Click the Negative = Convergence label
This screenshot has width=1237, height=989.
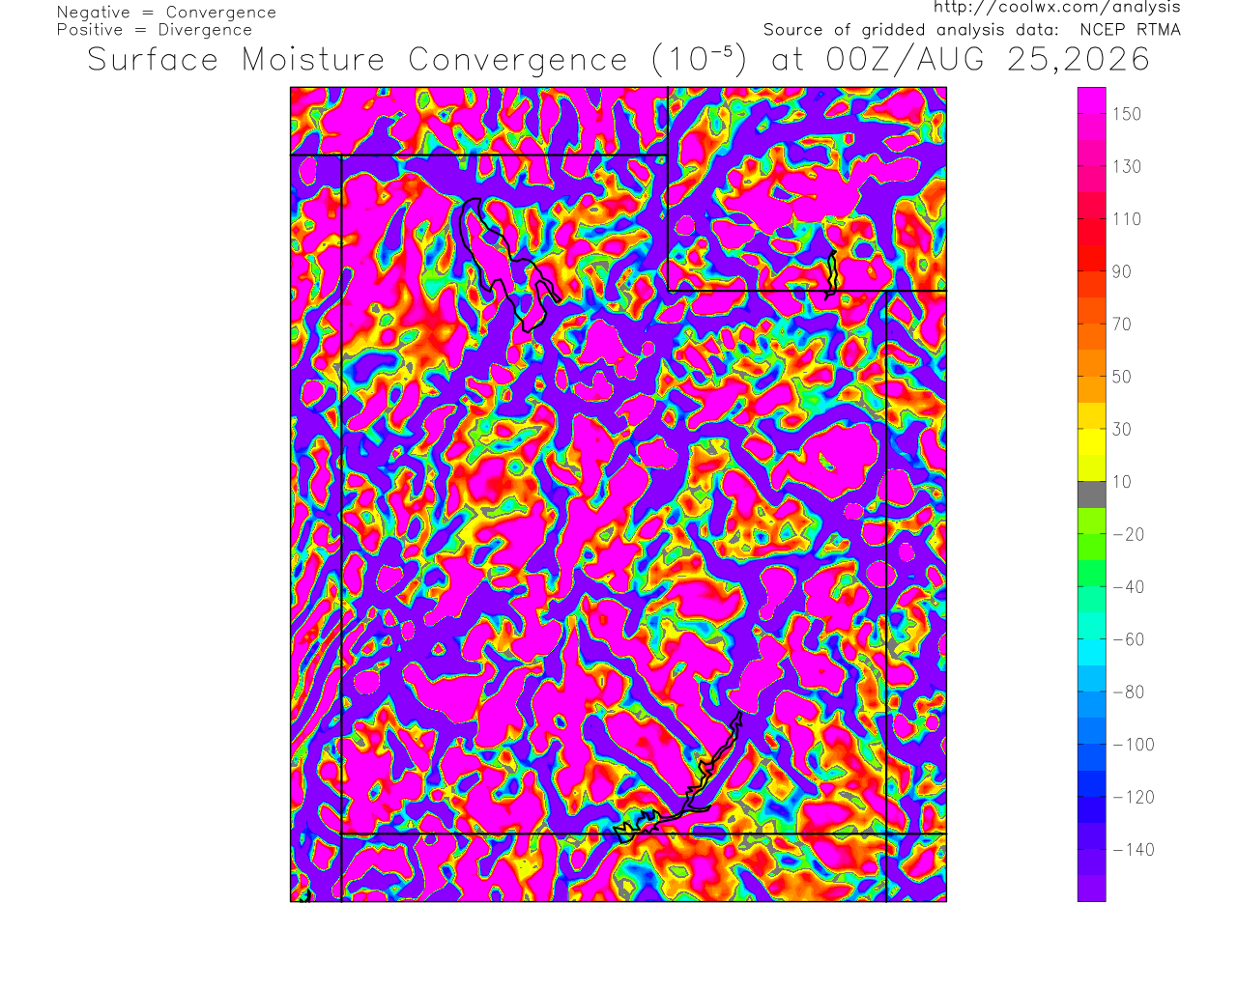[x=166, y=13]
